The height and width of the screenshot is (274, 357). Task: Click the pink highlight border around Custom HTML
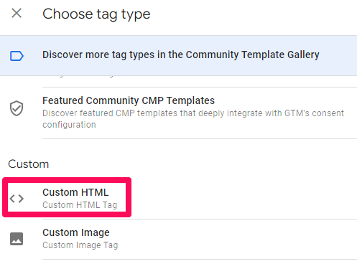tap(67, 180)
